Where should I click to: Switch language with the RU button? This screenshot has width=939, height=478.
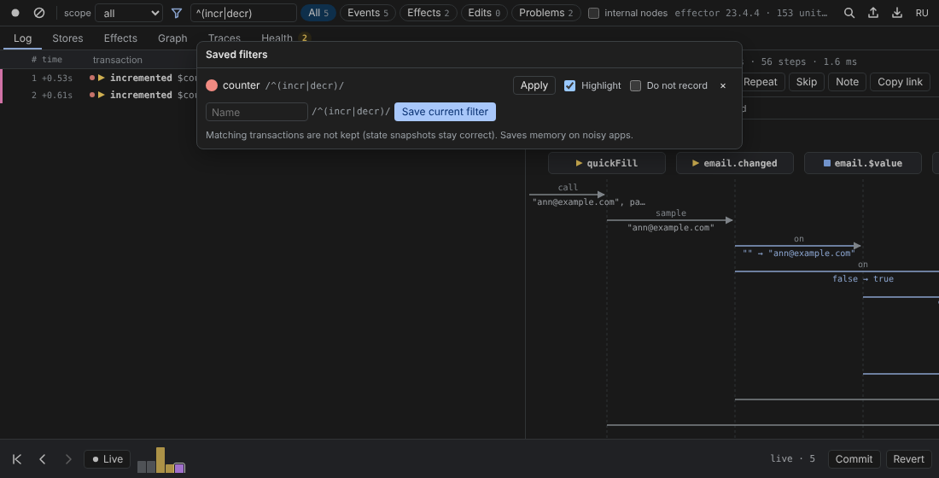tap(922, 13)
